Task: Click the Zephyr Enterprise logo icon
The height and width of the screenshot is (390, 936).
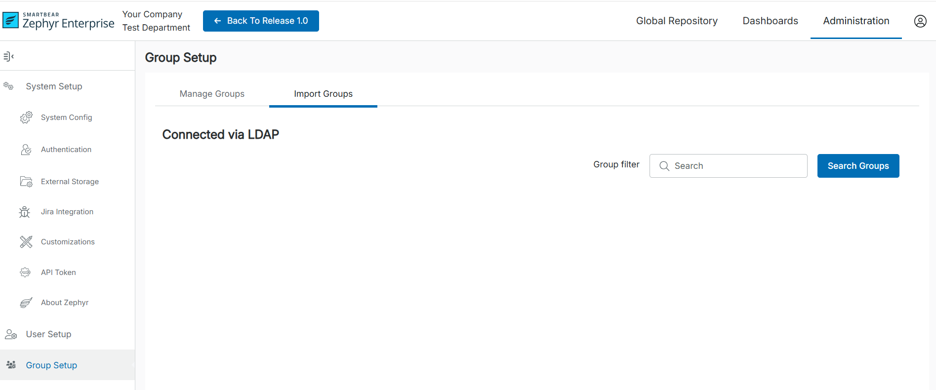Action: (11, 21)
